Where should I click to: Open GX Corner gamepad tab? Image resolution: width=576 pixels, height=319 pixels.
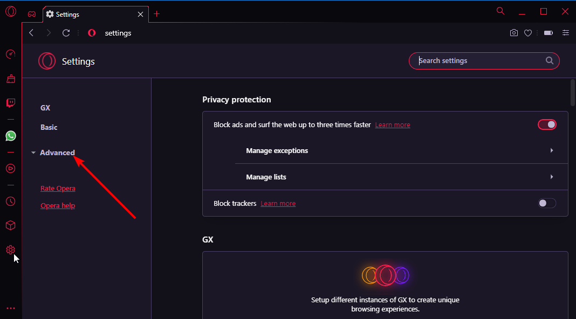pyautogui.click(x=32, y=15)
